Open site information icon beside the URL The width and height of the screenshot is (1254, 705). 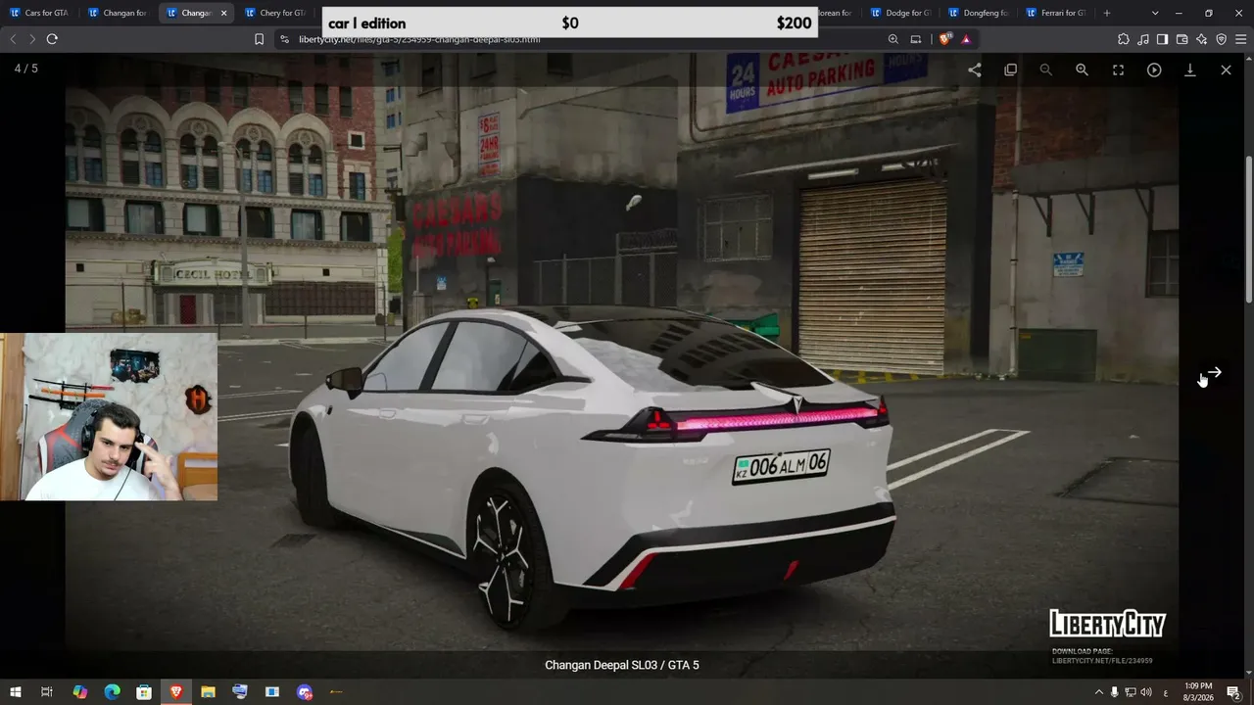284,39
